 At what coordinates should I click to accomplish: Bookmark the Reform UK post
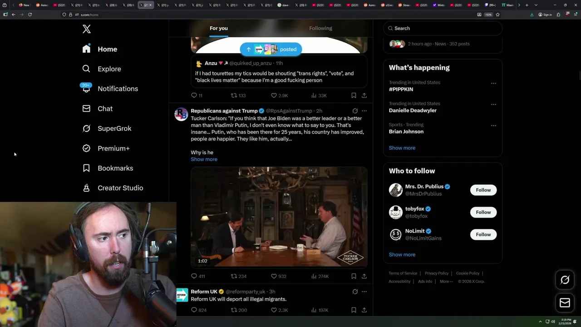pyautogui.click(x=354, y=310)
